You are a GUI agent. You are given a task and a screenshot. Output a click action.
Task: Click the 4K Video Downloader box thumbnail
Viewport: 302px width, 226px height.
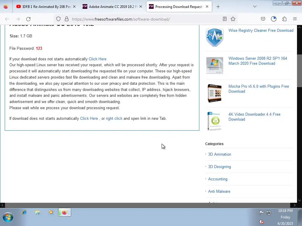click(x=214, y=121)
